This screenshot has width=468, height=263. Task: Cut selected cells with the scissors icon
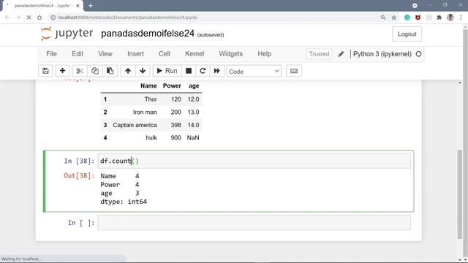pyautogui.click(x=80, y=71)
